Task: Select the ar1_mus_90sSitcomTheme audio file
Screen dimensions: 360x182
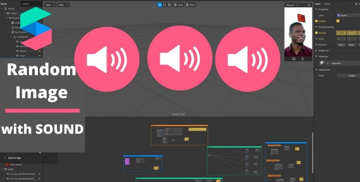Action: click(x=23, y=174)
